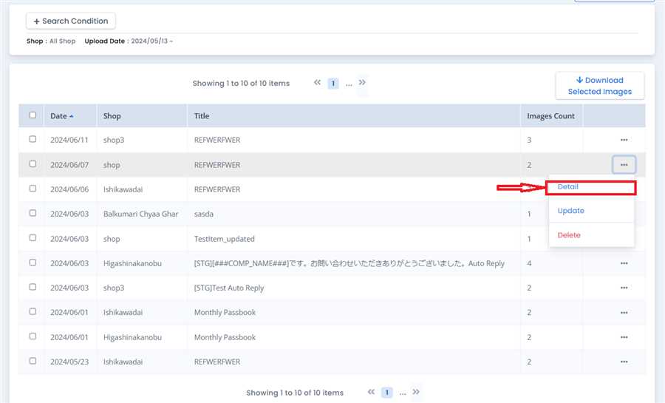Open the three-dot menu for 2024/06/11 shop3 row

(x=624, y=140)
